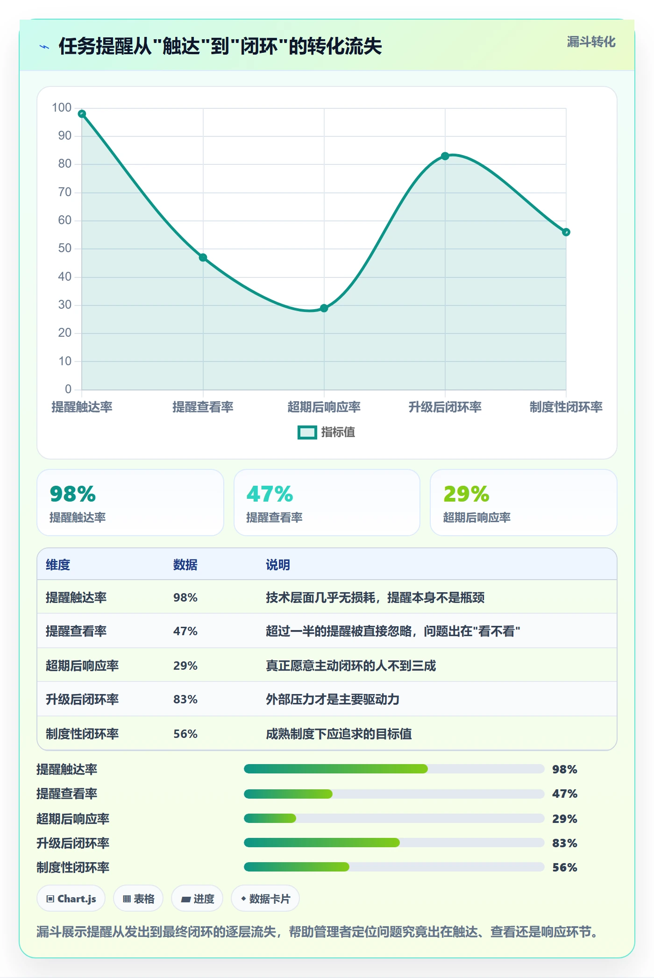Click the 超期后响应率 data point at 29
Viewport: 654px width, 978px height.
[324, 308]
